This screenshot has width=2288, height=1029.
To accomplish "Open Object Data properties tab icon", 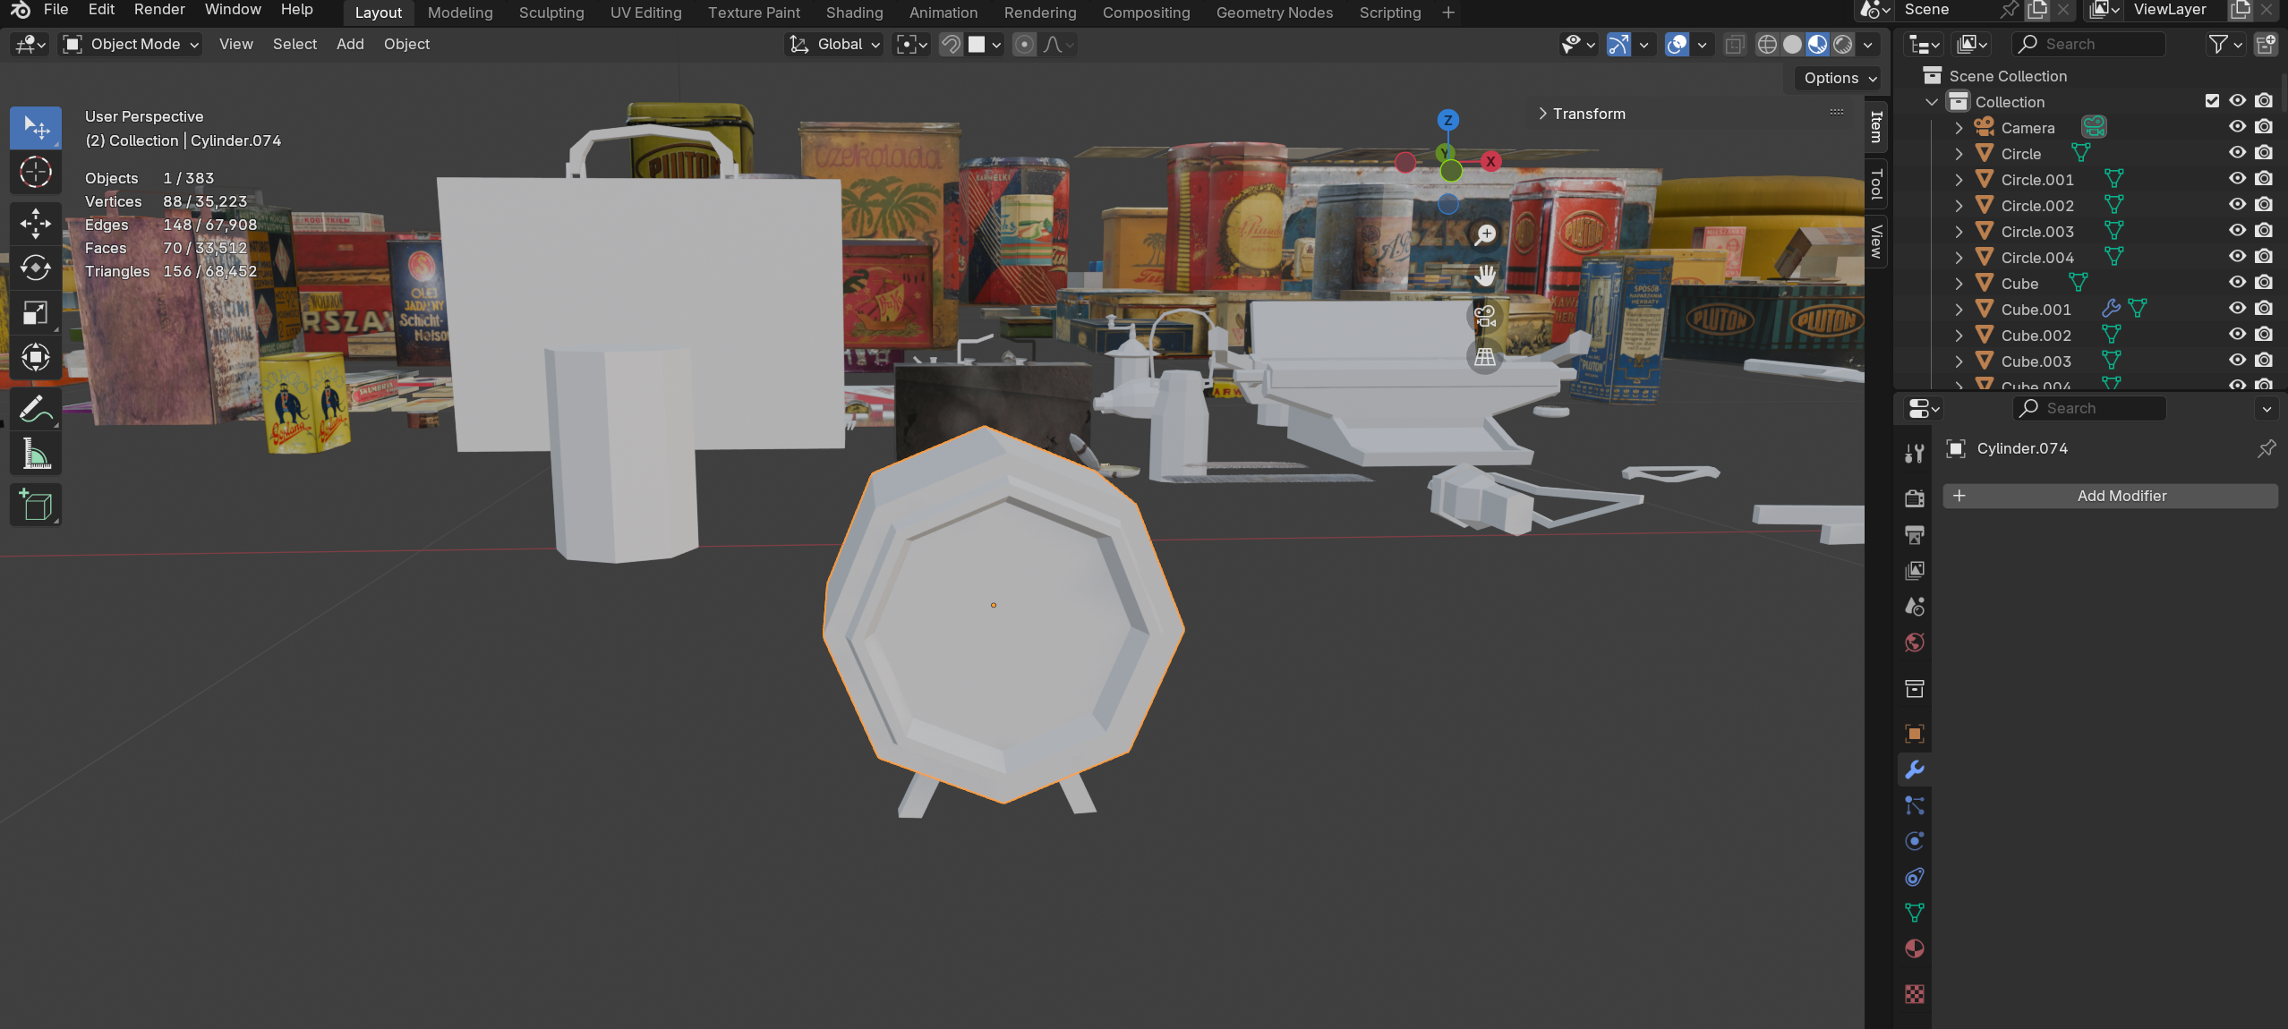I will tap(1915, 913).
